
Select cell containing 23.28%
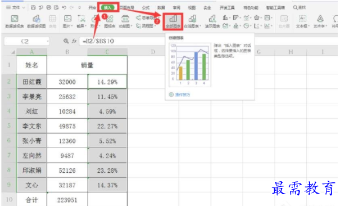point(107,170)
